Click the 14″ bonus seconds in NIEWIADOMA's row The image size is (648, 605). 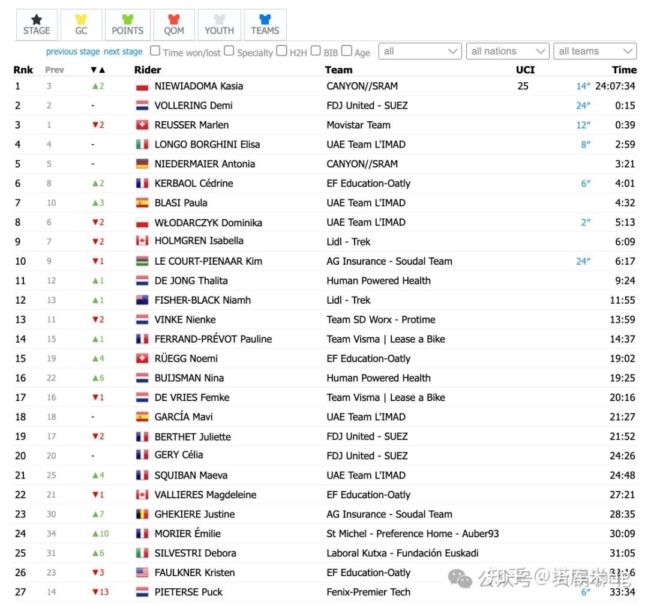point(583,86)
